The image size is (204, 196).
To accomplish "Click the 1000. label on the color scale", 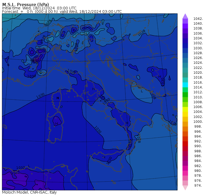I will point(198,122).
